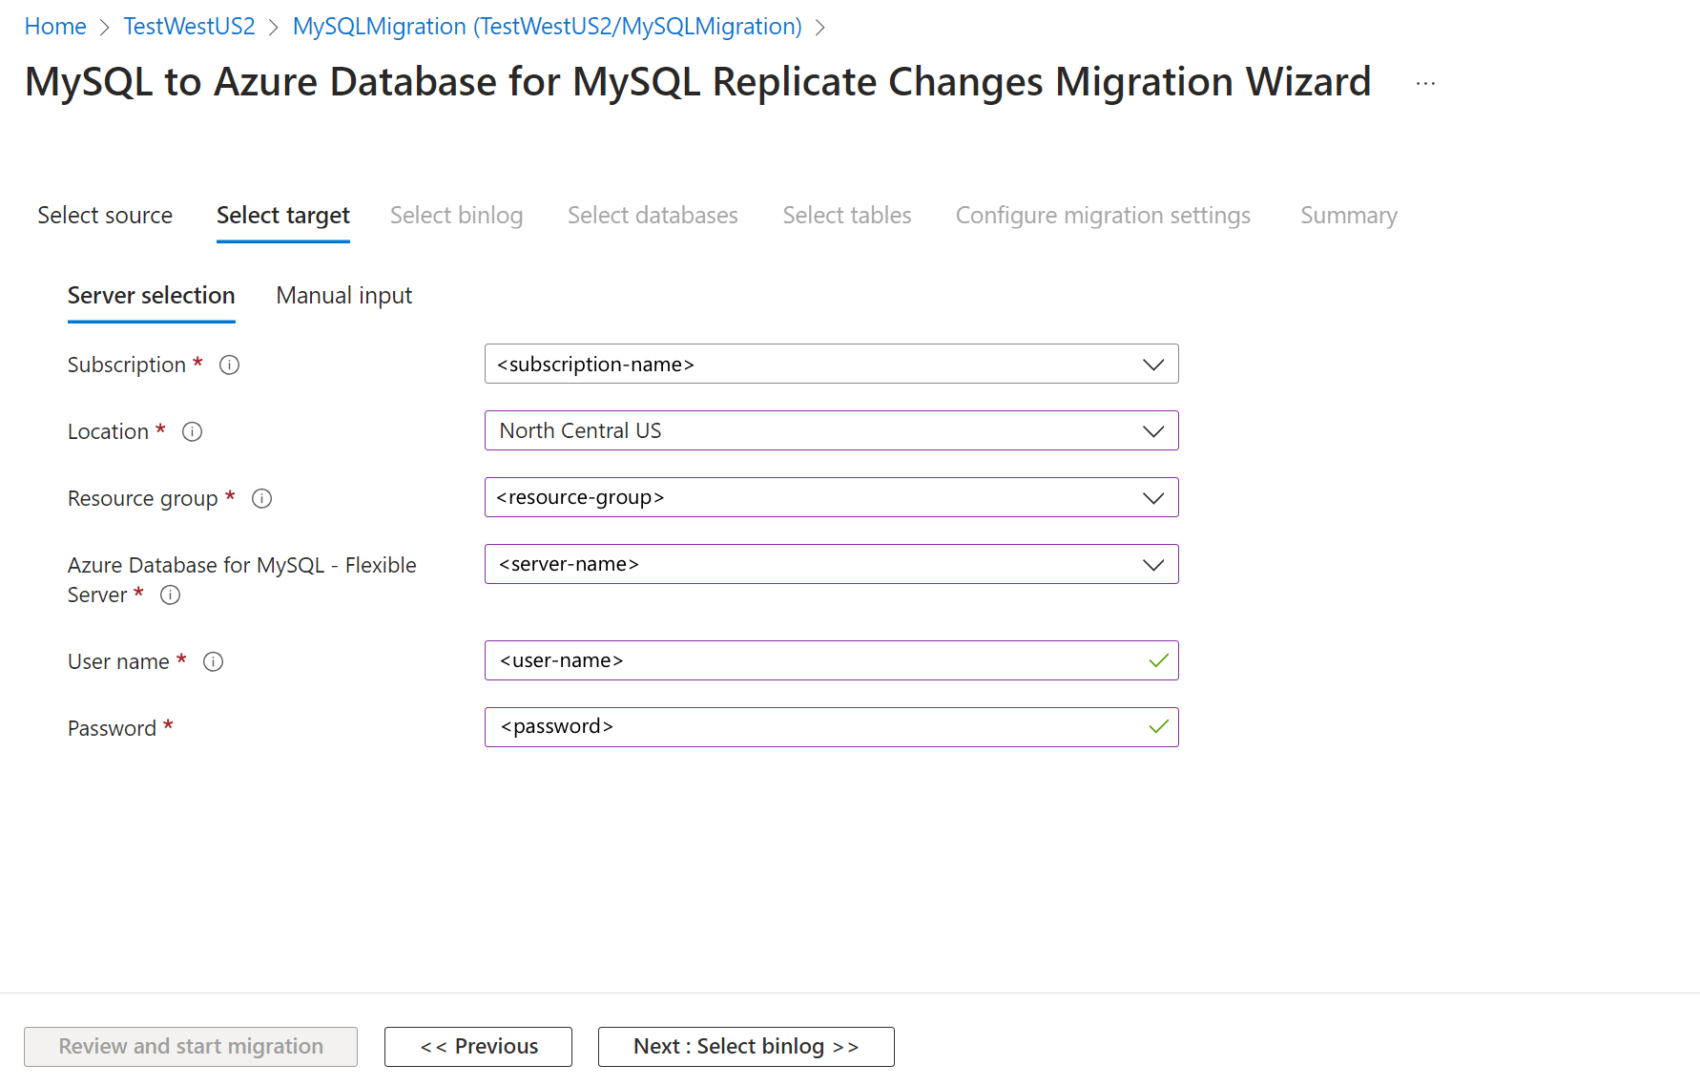
Task: Click into the User name field
Action: click(820, 660)
